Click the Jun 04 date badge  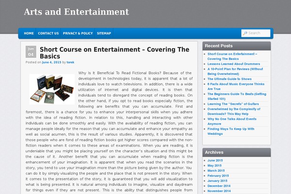tap(31, 51)
